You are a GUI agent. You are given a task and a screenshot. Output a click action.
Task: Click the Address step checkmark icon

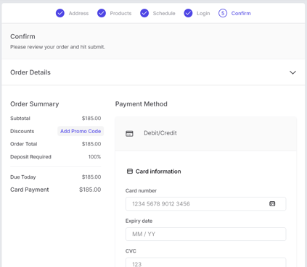[60, 13]
